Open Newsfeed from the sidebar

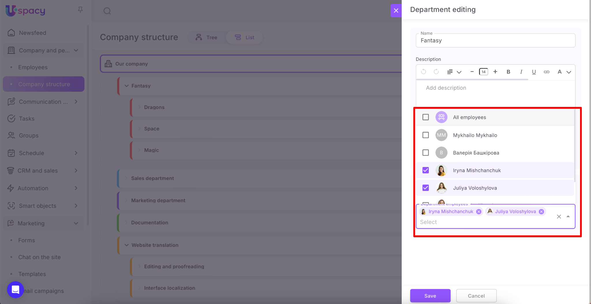pos(32,33)
